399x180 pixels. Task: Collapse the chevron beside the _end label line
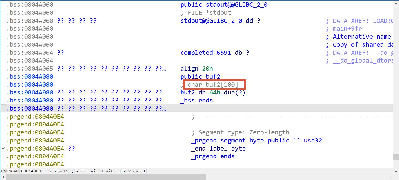click(3, 148)
